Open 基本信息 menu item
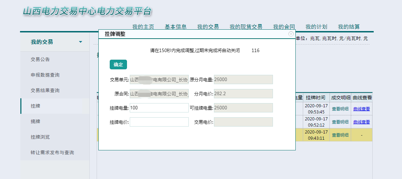The image size is (402, 179). 176,27
